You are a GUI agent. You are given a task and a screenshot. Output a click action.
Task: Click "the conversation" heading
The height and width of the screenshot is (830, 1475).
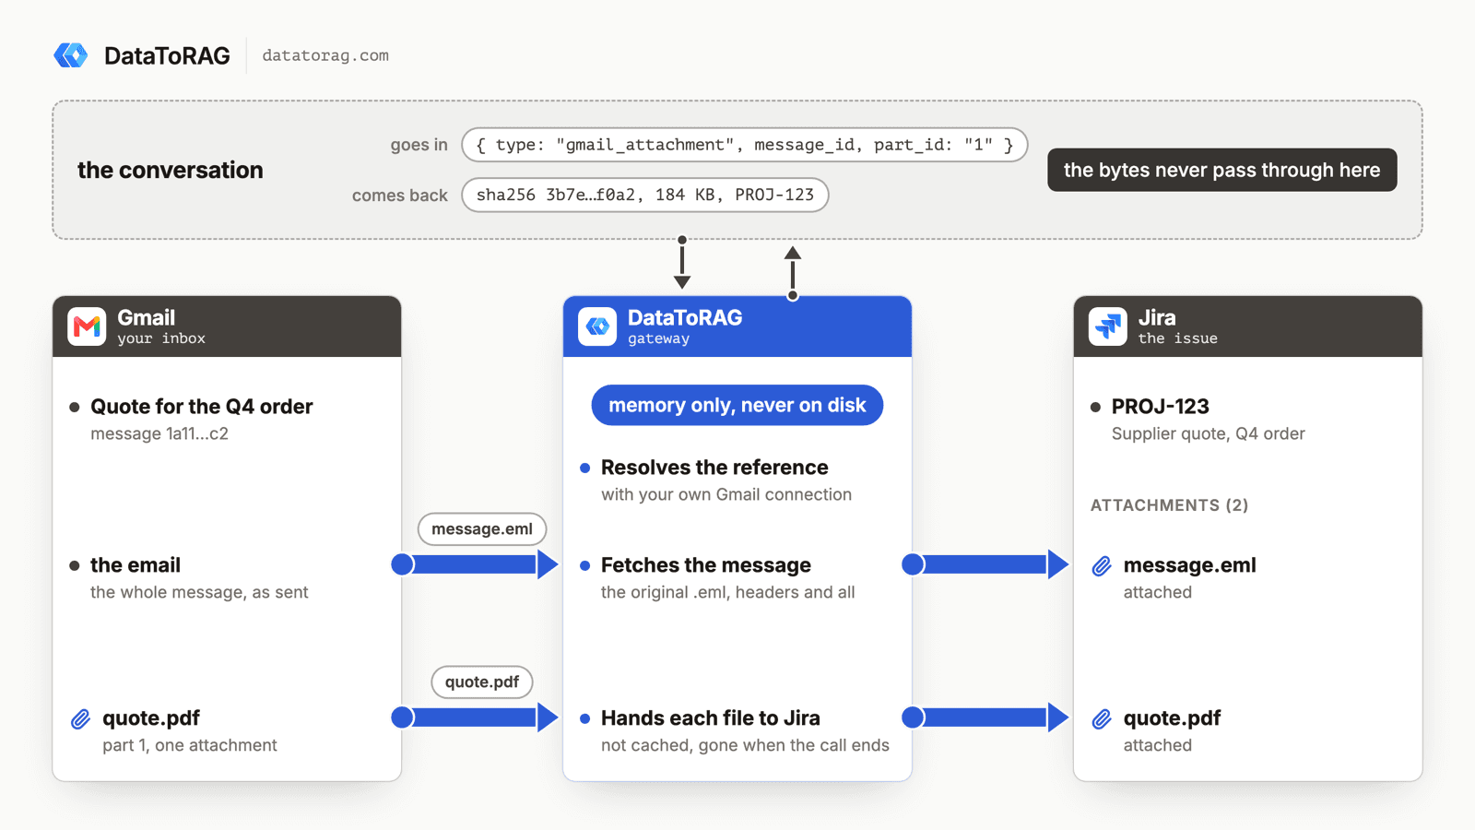(171, 170)
